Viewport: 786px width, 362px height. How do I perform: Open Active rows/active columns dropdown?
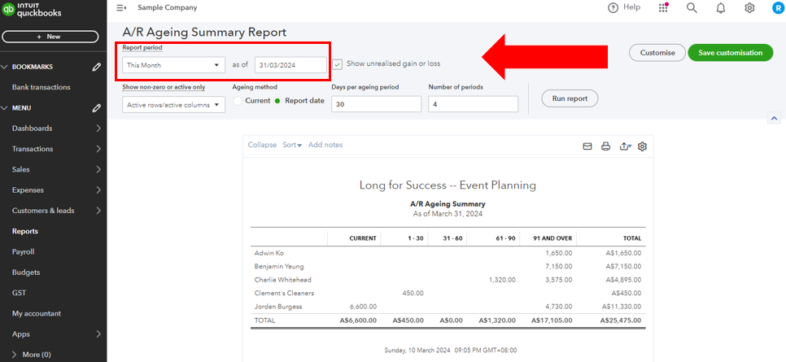tap(174, 105)
